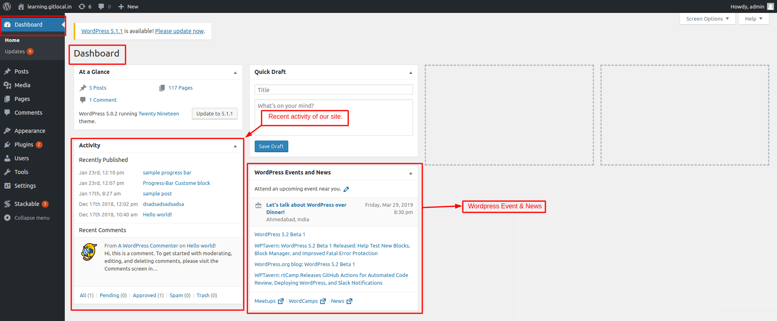Image resolution: width=777 pixels, height=321 pixels.
Task: Click the Posts pushpin icon in sidebar
Action: 7,71
